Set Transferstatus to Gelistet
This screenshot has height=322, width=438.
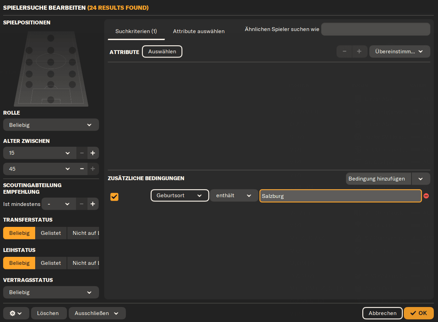51,233
